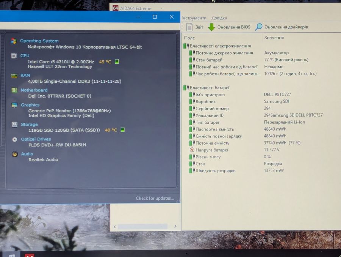Viewport: 341px width, 257px height.
Task: Click the value 11.577 V
Action: click(272, 150)
